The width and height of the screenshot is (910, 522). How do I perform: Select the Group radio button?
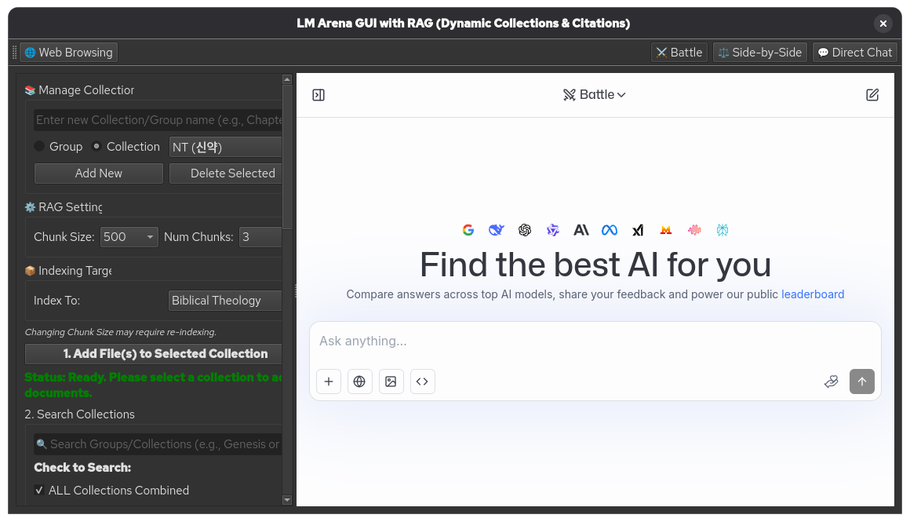click(x=39, y=146)
